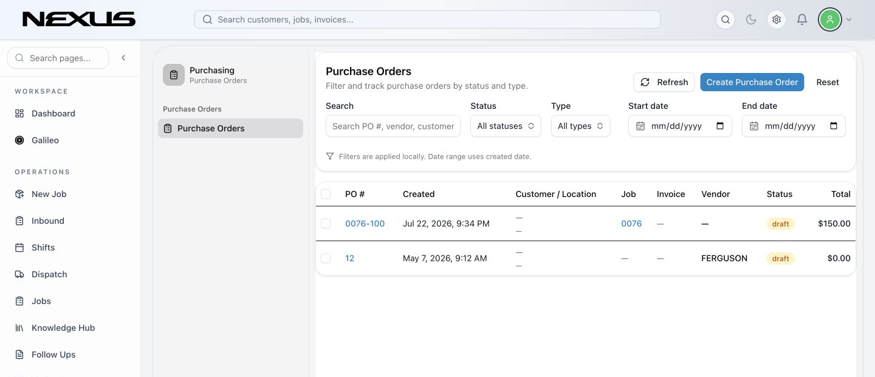
Task: Open the Jobs page
Action: [41, 301]
